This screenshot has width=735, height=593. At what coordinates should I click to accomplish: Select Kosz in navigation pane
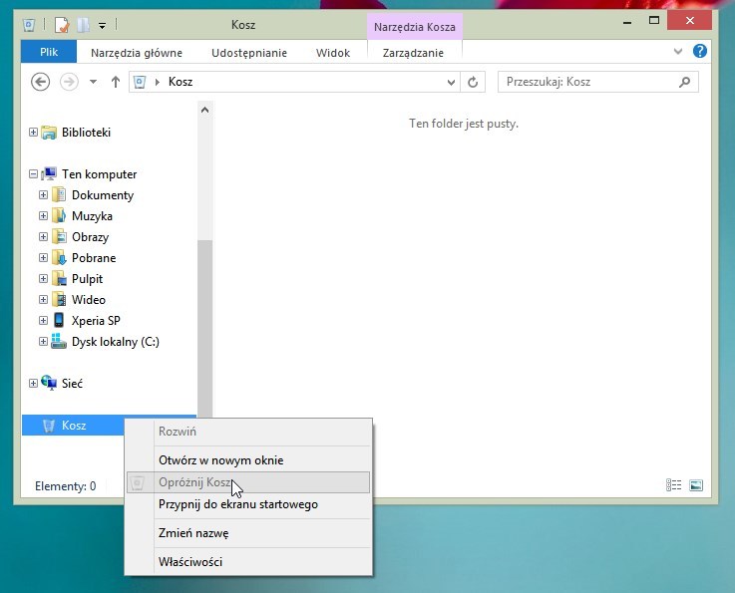click(x=74, y=426)
